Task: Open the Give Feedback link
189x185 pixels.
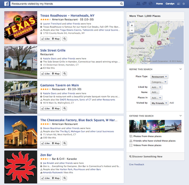Action: (136, 164)
